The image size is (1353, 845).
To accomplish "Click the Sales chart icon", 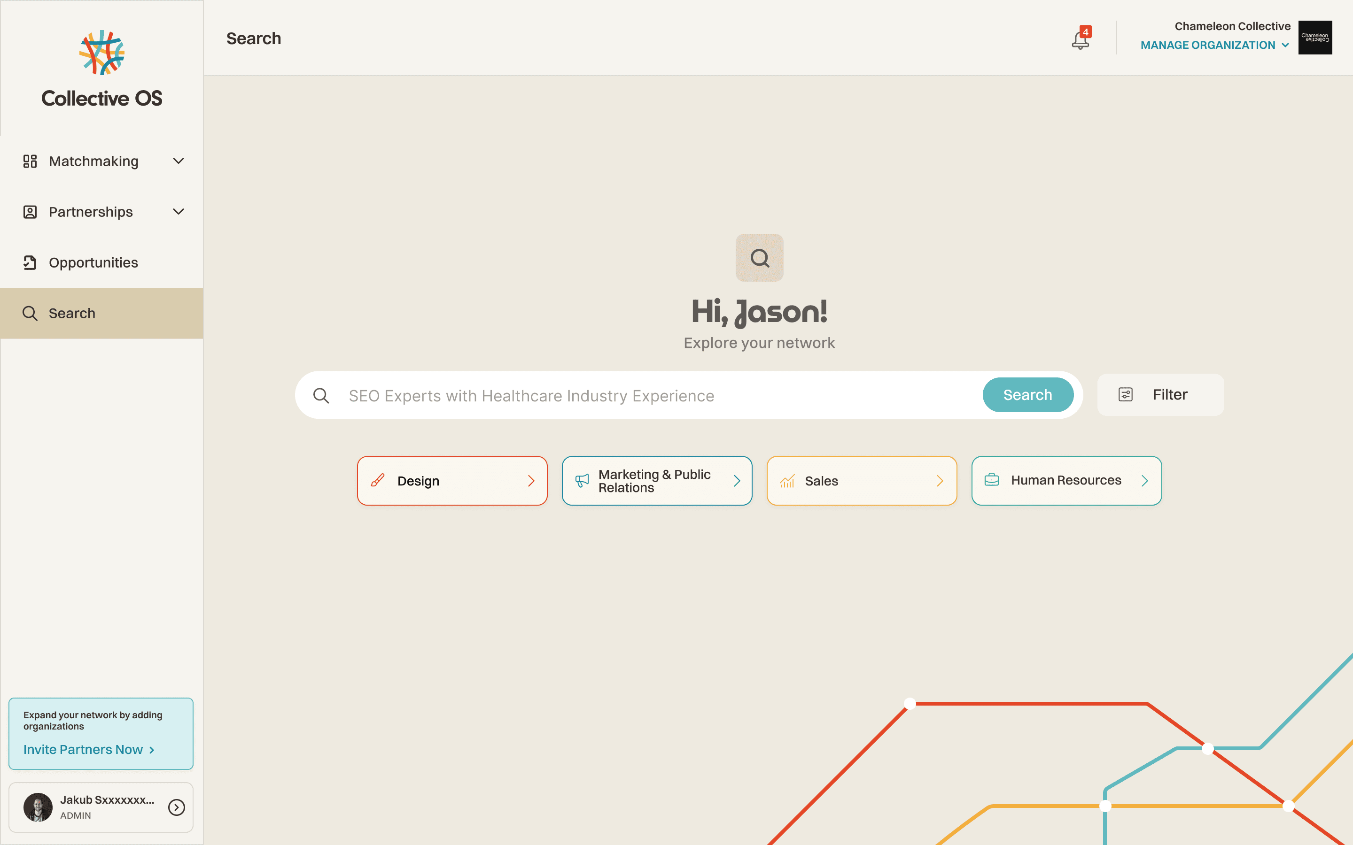I will point(787,481).
